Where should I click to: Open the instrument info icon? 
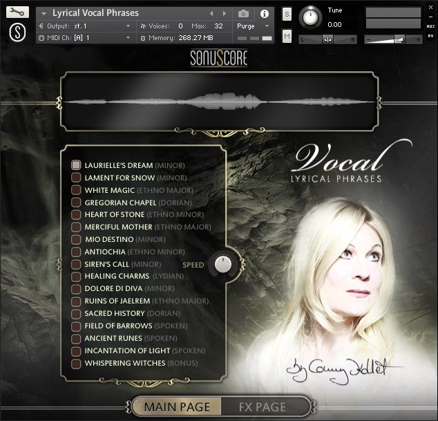[265, 14]
